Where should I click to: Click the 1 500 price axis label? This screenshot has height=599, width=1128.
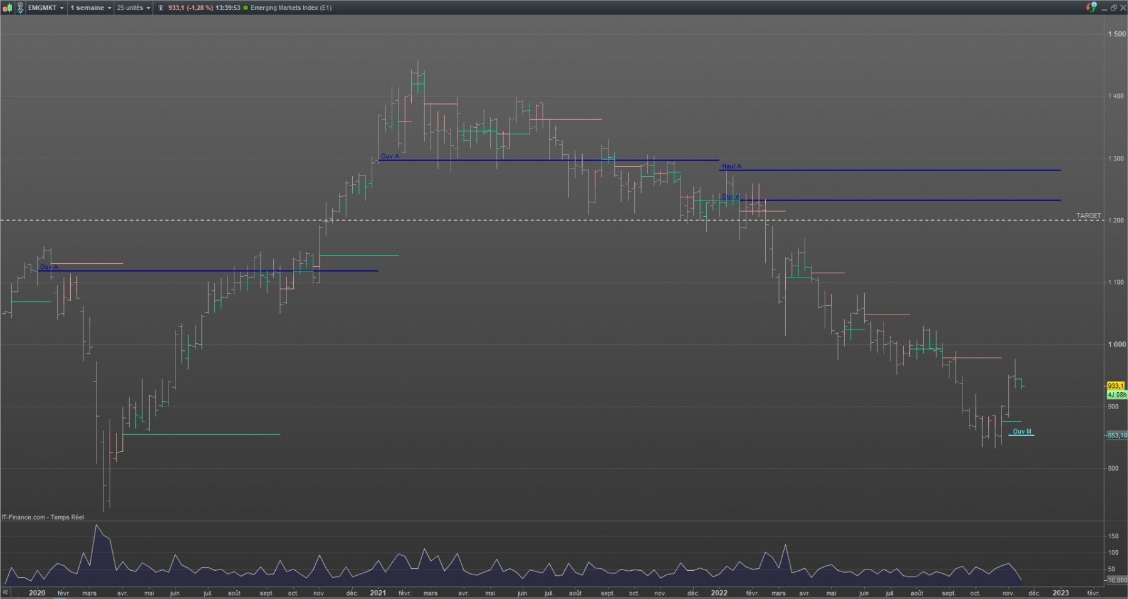tap(1117, 34)
